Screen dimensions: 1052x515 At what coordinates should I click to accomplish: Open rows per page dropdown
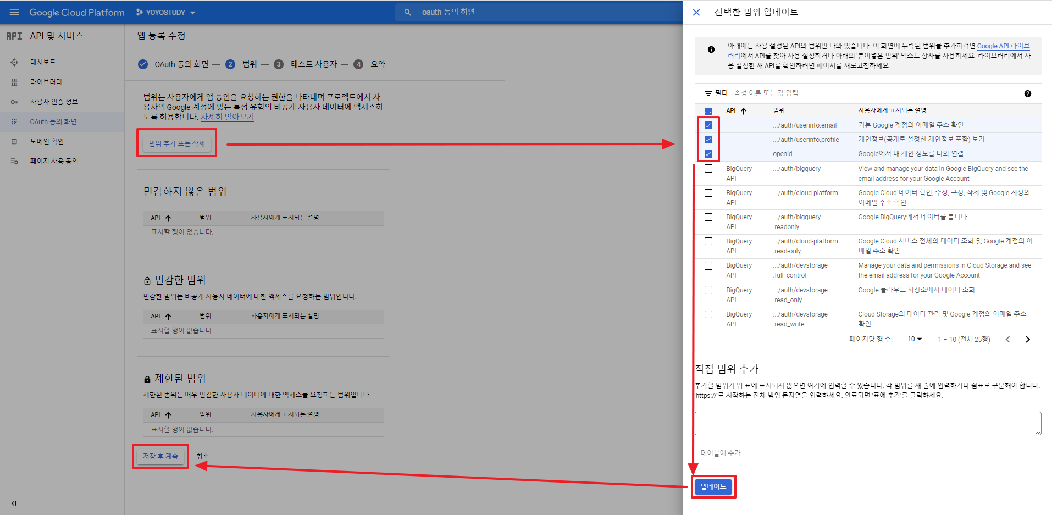point(915,339)
